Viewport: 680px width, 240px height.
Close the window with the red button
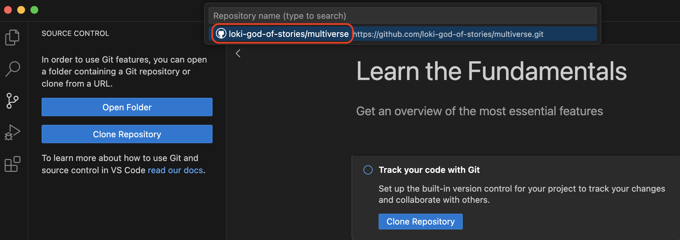pos(8,10)
